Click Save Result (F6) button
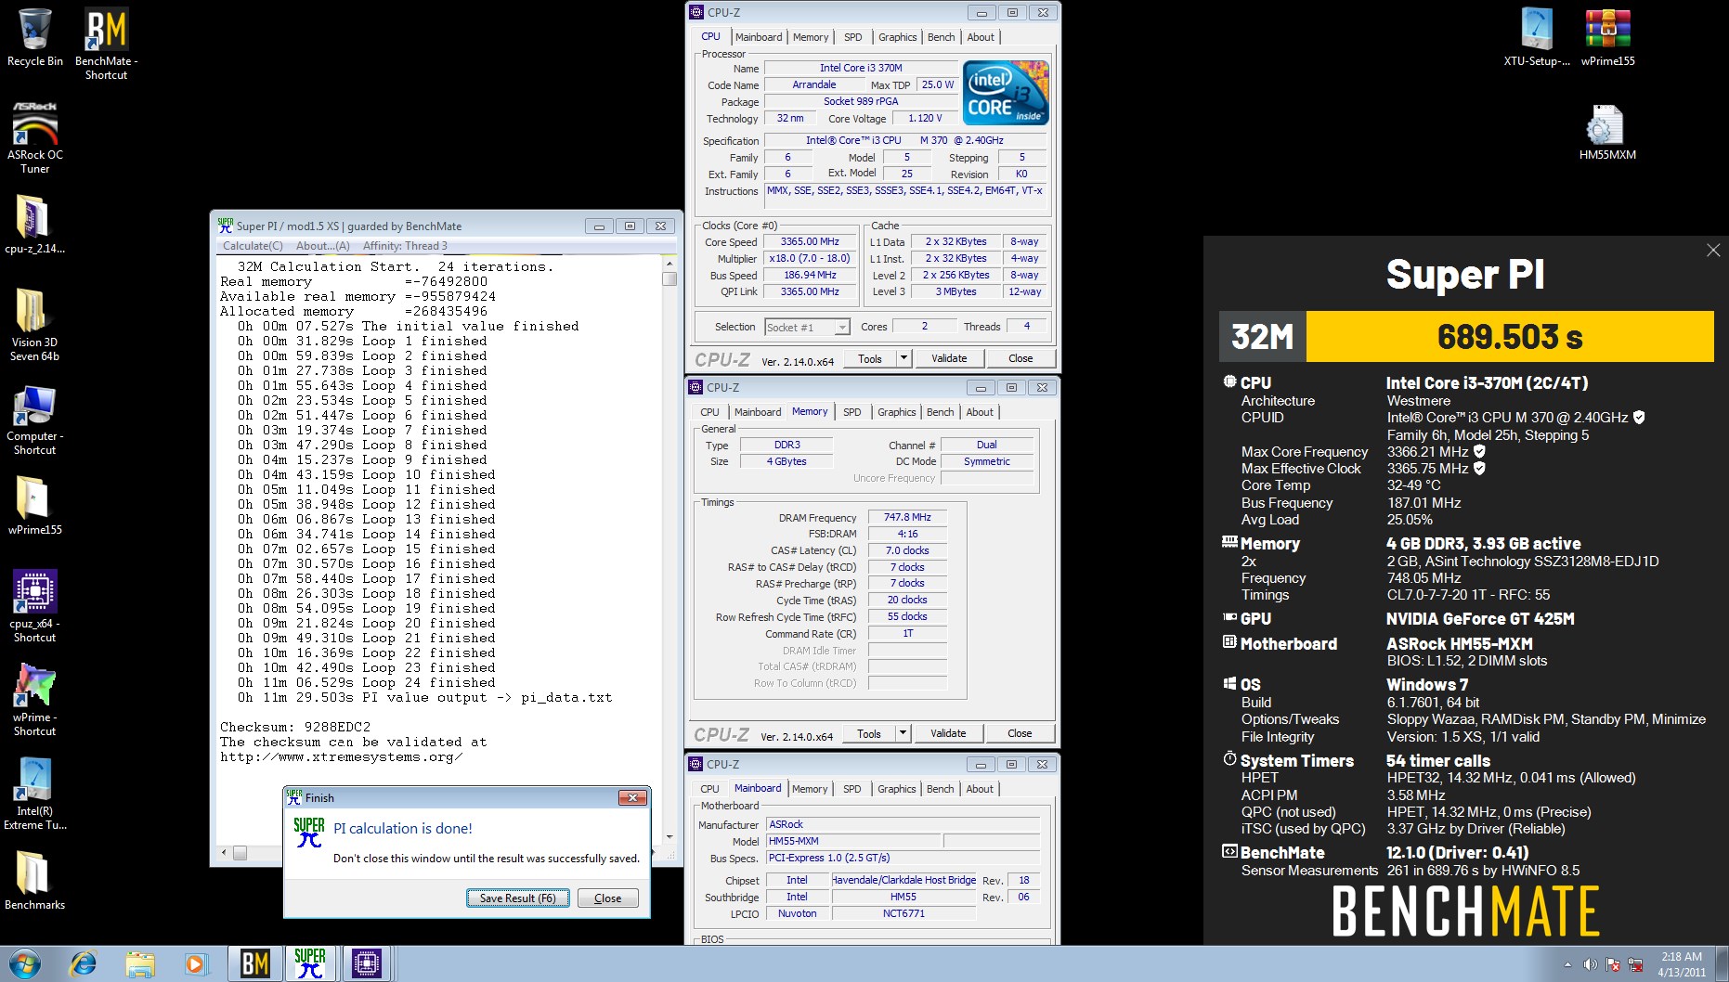 [517, 898]
